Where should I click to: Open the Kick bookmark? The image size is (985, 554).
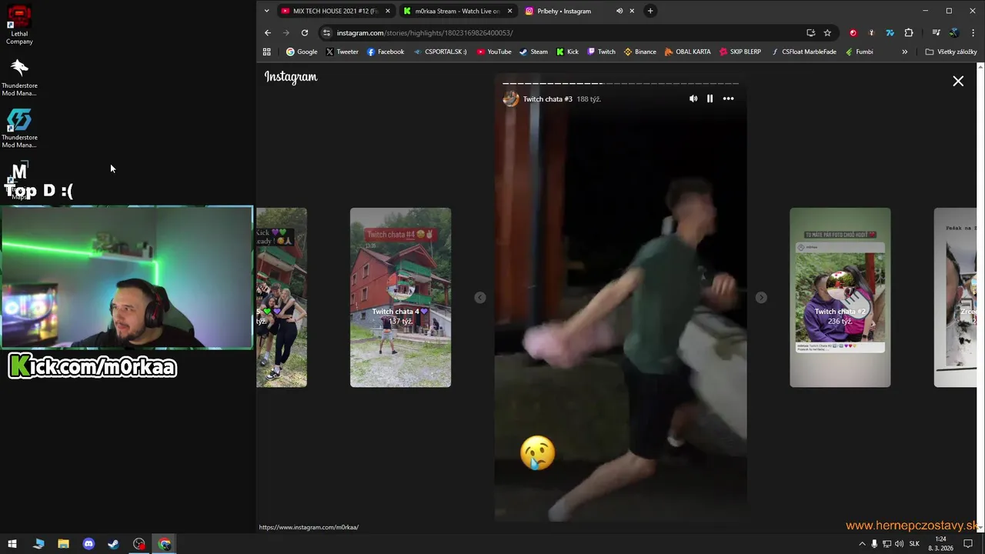click(x=567, y=52)
